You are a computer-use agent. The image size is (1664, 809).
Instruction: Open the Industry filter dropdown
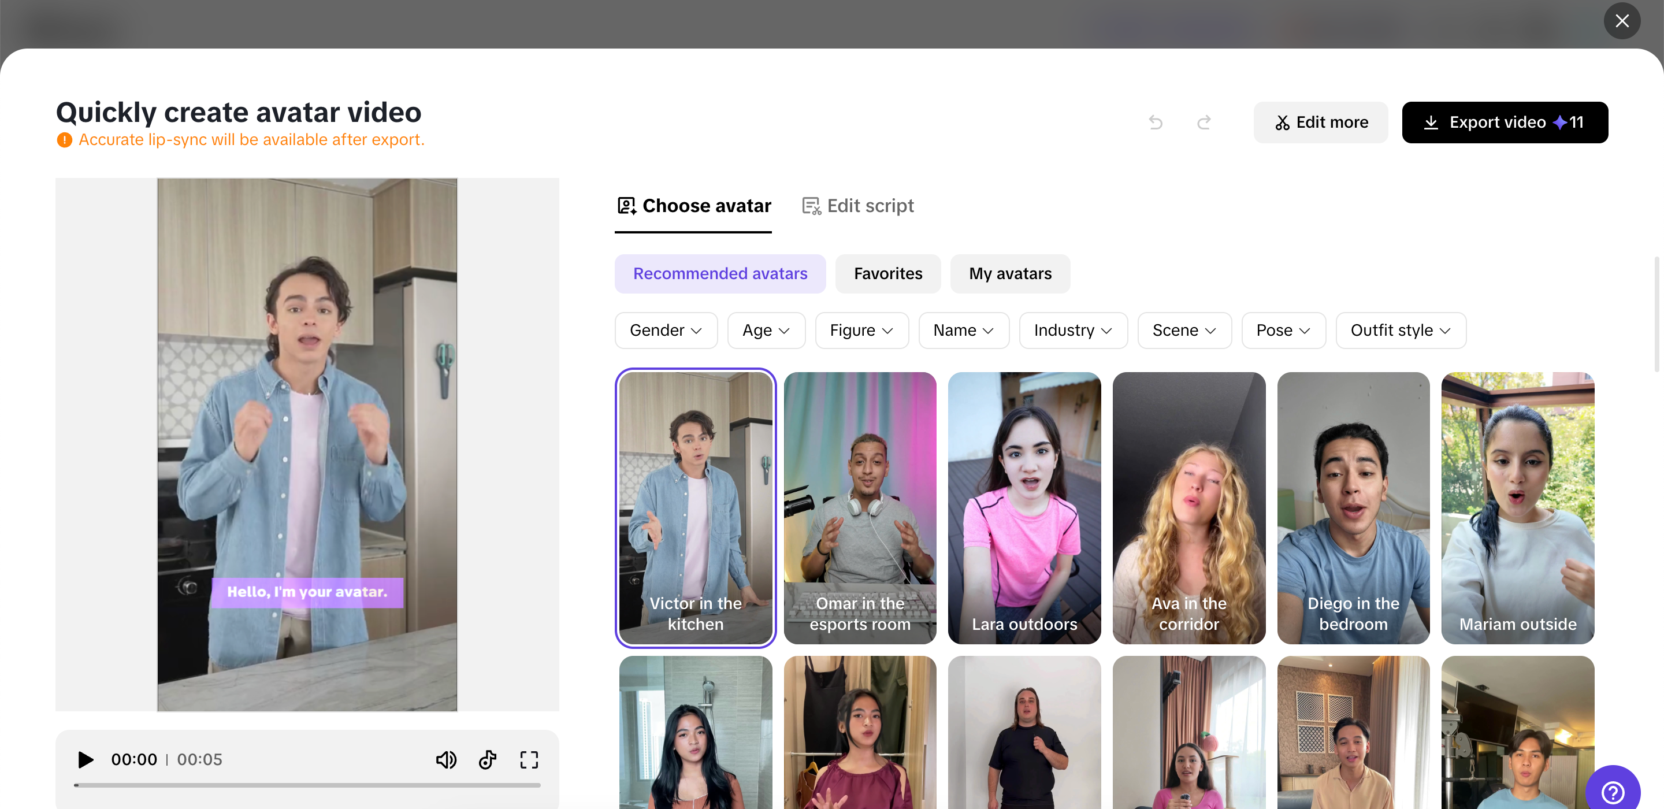(1072, 330)
